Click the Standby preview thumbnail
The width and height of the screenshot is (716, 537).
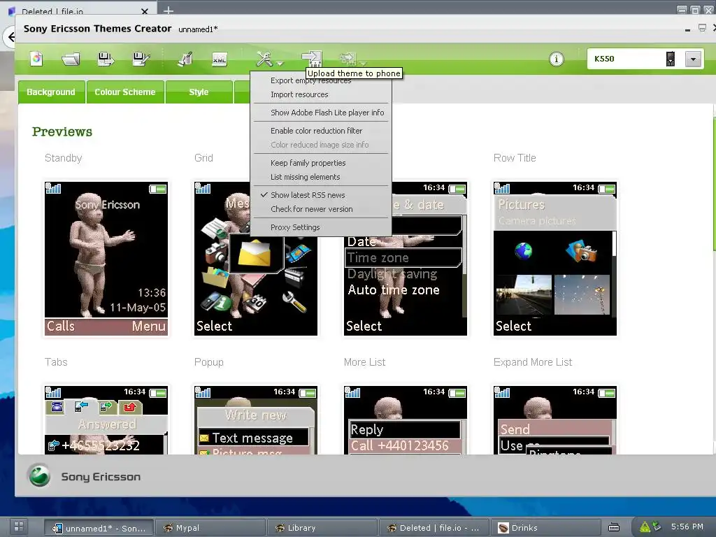point(106,259)
